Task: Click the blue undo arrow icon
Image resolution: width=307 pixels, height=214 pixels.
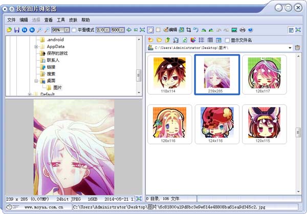Action: (x=196, y=30)
